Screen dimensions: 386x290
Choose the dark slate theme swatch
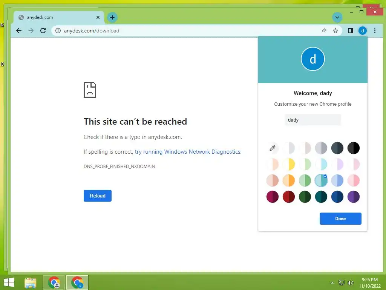pos(337,148)
